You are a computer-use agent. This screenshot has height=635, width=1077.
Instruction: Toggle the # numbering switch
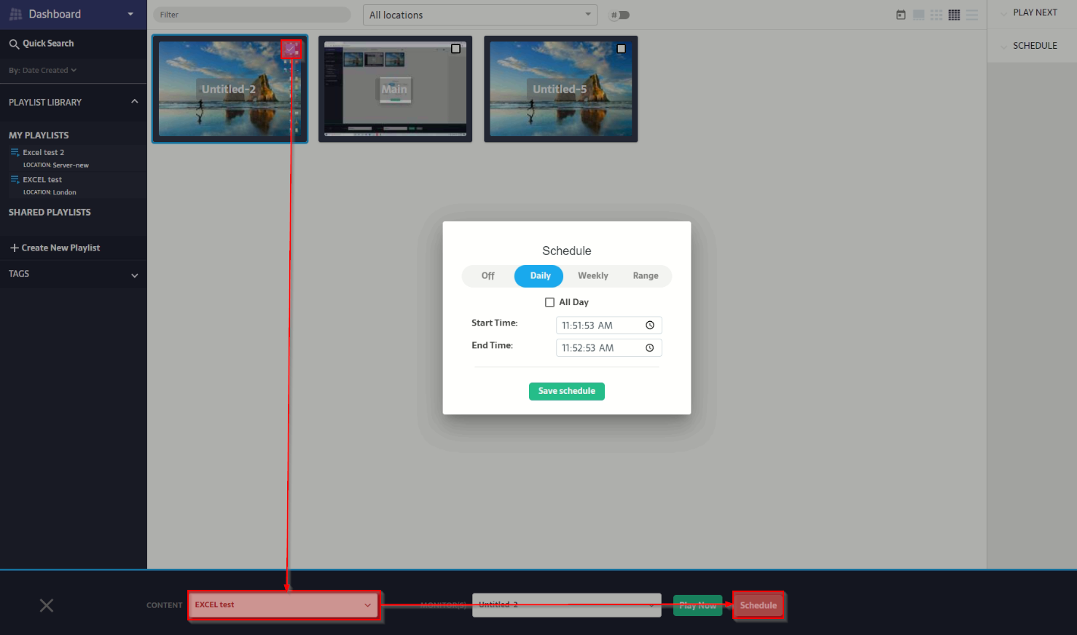620,15
